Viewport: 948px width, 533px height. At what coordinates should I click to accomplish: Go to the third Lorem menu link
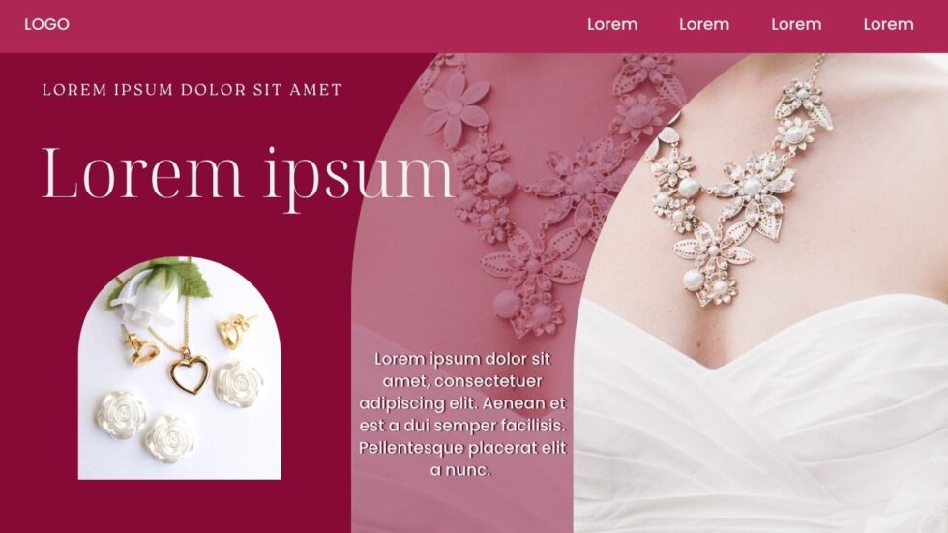(796, 24)
